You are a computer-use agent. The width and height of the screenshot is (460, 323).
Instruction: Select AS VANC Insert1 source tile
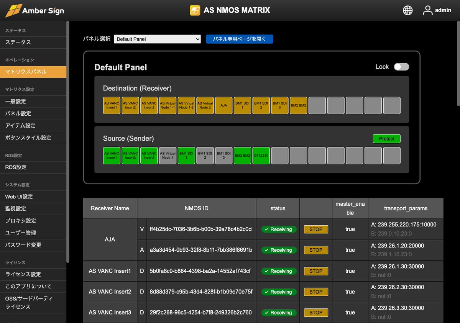coord(112,156)
